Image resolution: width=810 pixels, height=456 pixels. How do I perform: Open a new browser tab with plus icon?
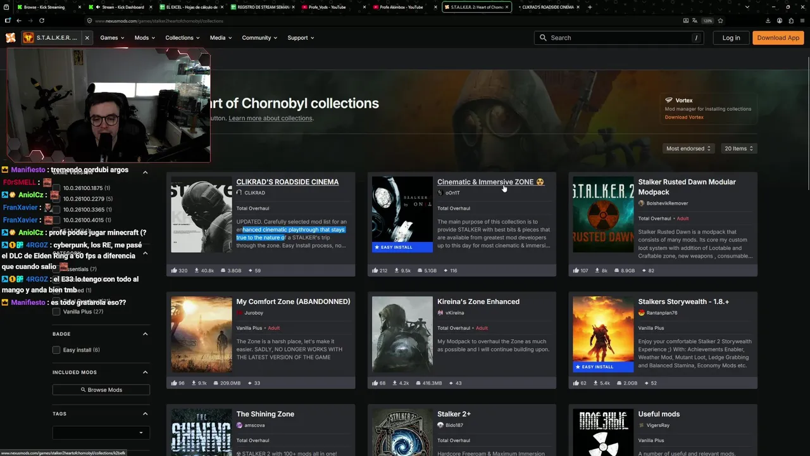tap(590, 7)
